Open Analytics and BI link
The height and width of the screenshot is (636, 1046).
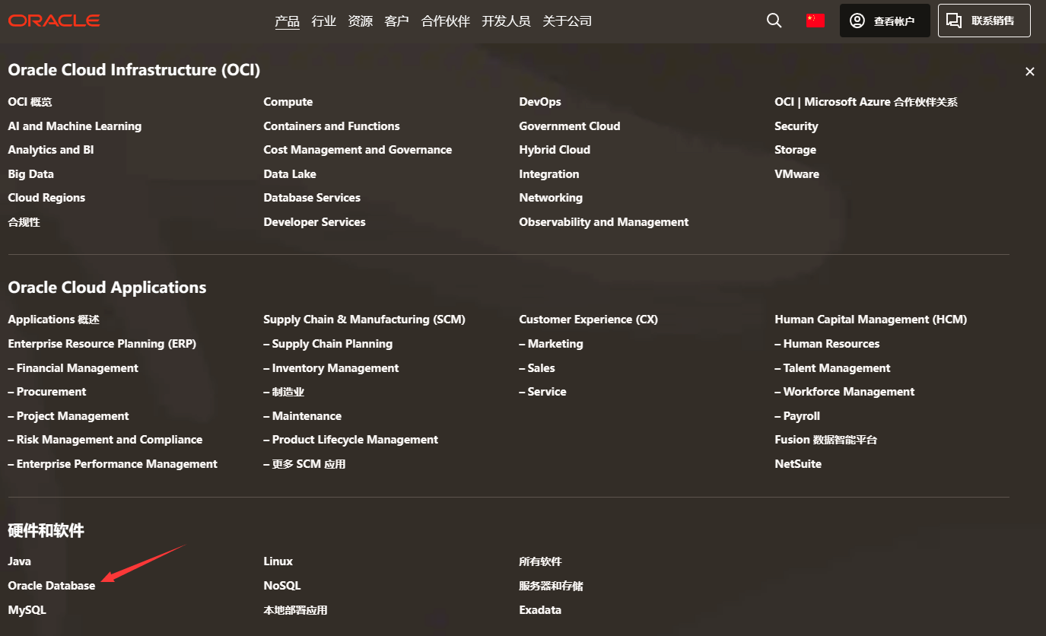[x=51, y=150]
